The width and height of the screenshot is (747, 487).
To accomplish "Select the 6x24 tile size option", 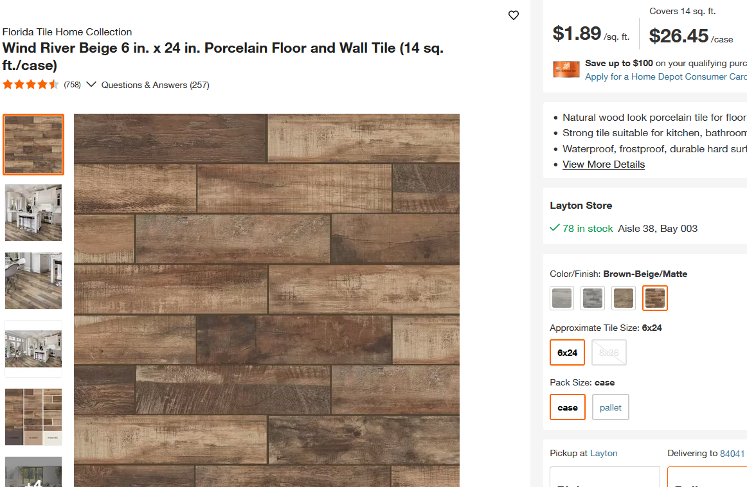I will click(x=568, y=353).
